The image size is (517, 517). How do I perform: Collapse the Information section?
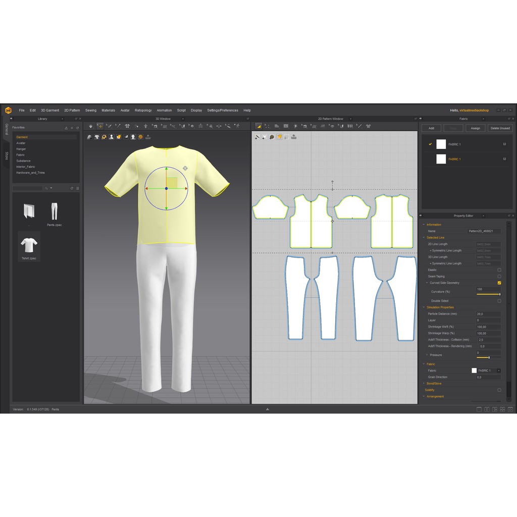click(x=424, y=225)
